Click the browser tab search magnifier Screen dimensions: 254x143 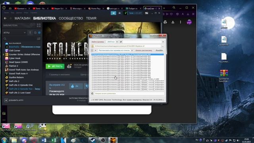(174, 8)
